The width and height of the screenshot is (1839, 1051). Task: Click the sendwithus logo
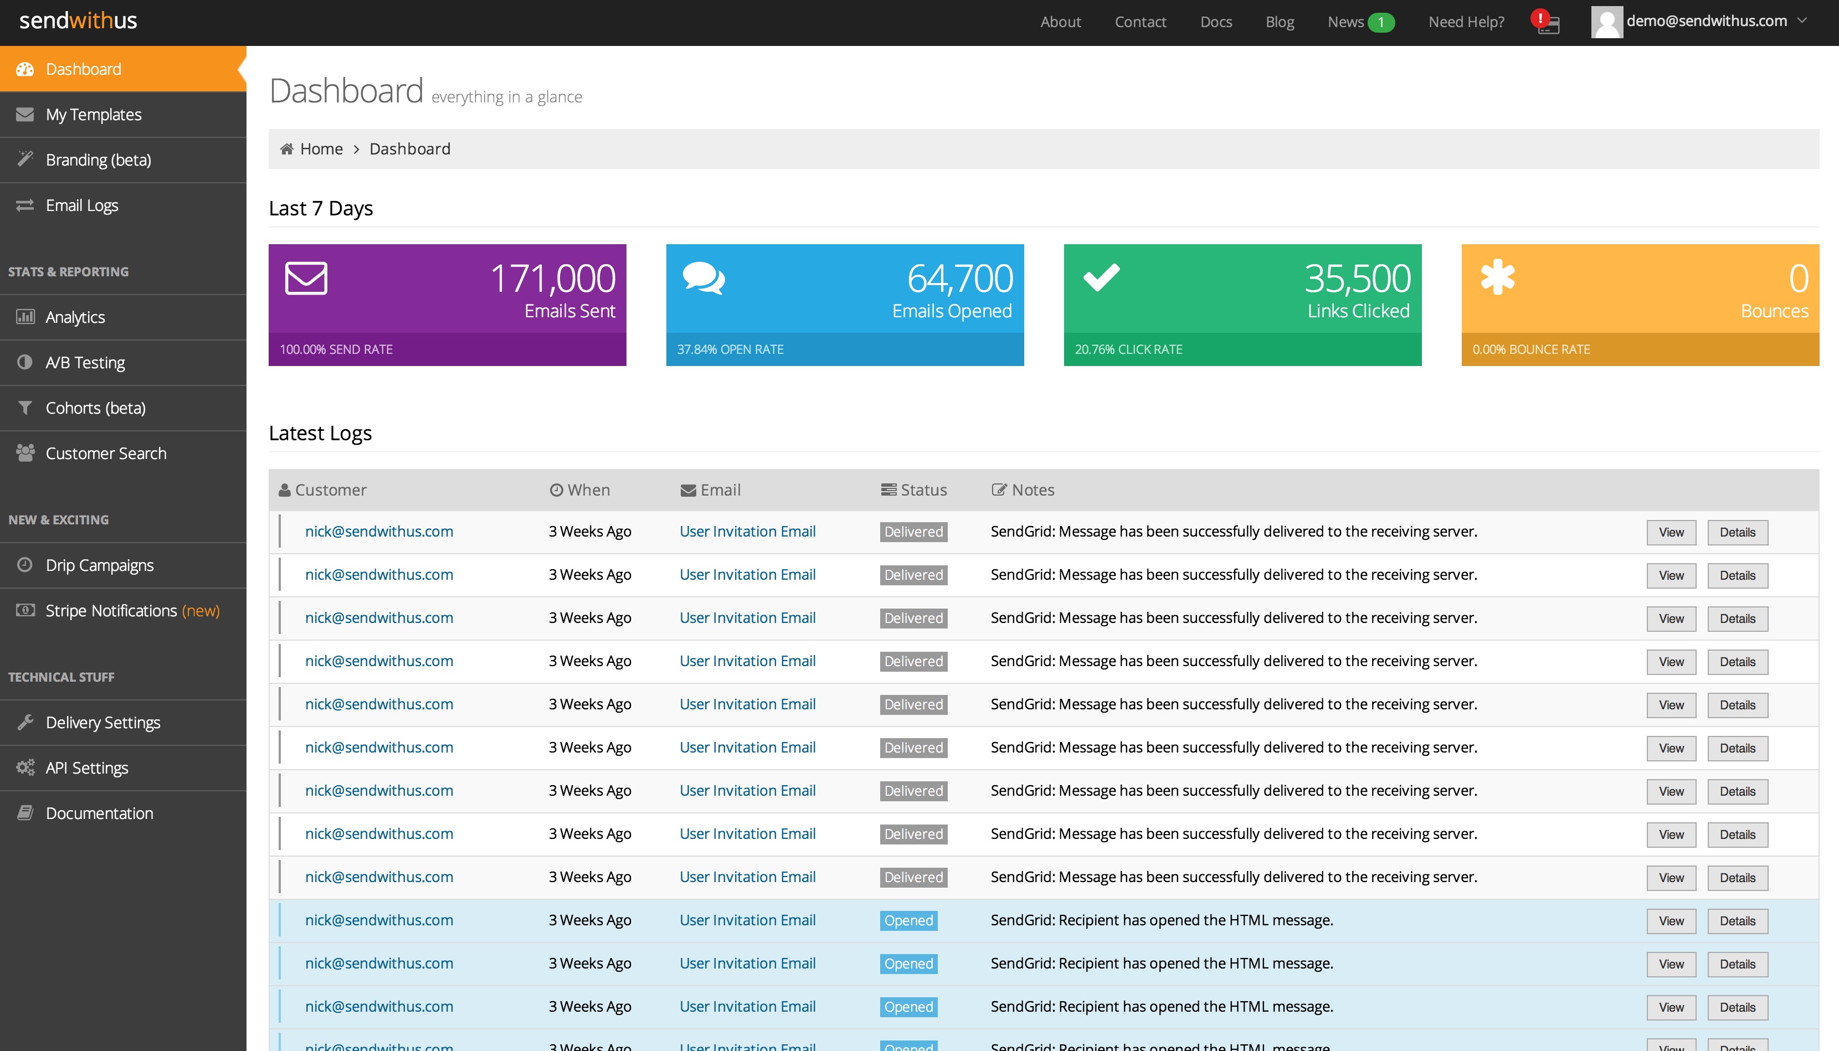click(78, 21)
